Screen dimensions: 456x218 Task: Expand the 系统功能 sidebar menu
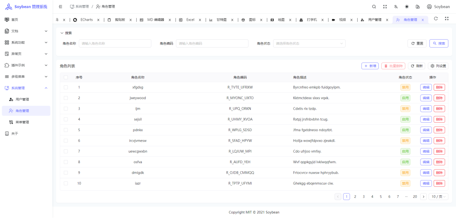(x=26, y=43)
